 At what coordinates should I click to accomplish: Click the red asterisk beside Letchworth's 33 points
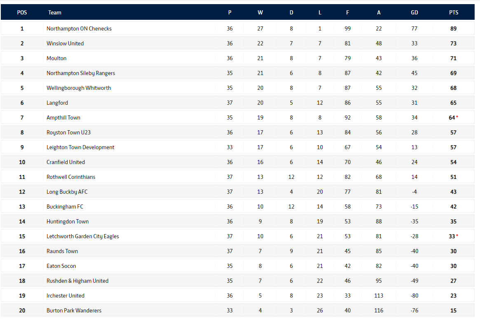(457, 236)
